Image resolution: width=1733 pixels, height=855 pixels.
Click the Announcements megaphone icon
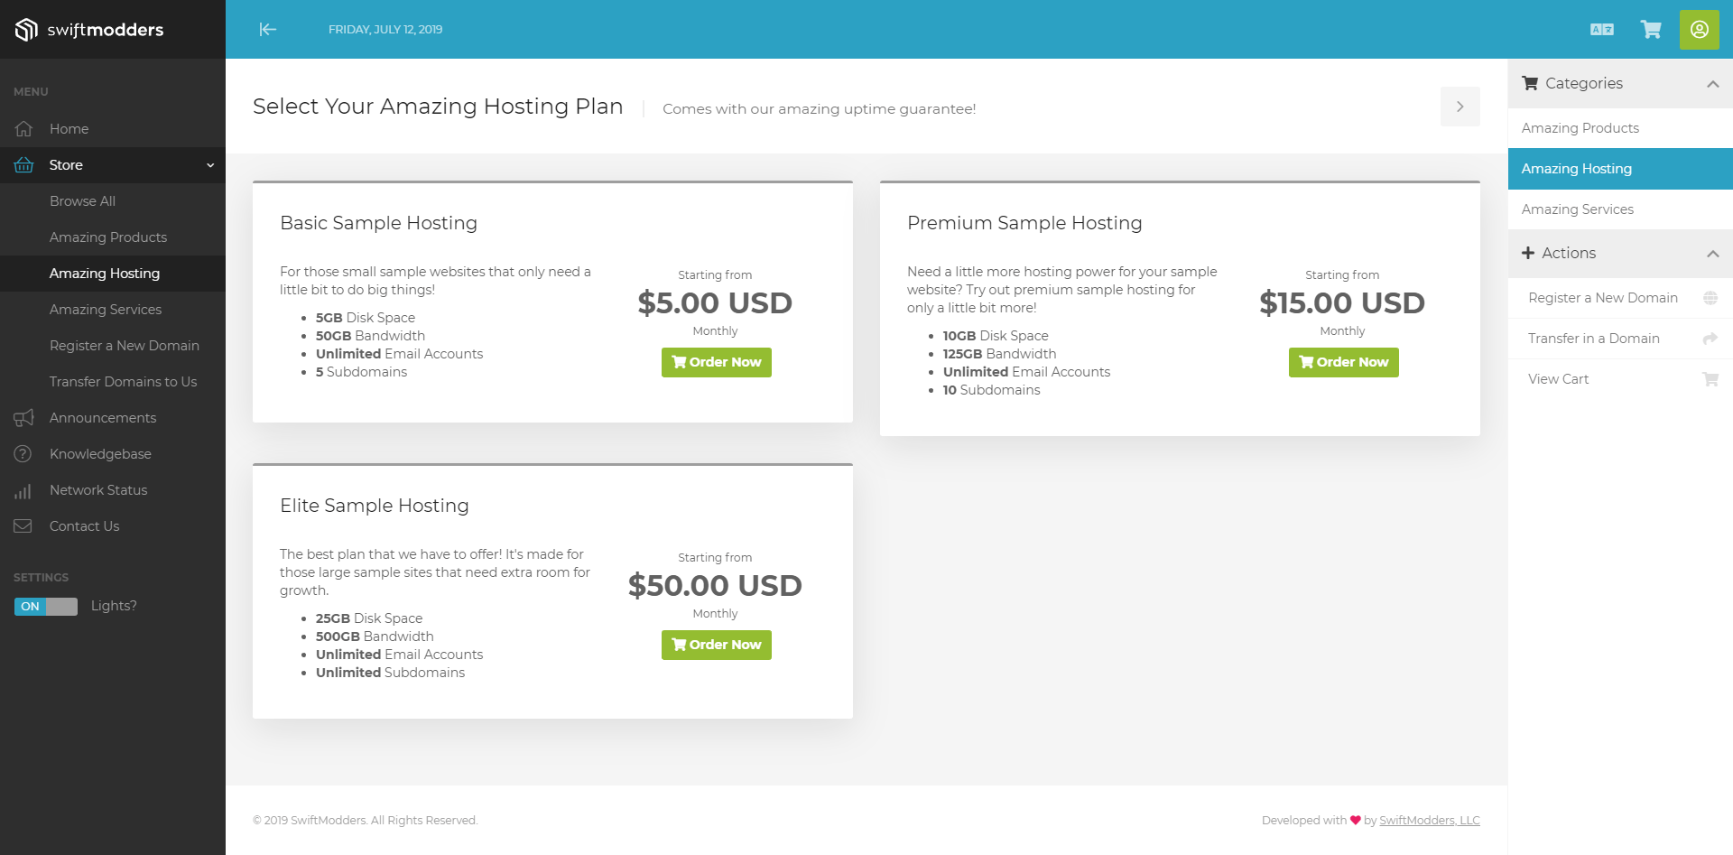[23, 418]
